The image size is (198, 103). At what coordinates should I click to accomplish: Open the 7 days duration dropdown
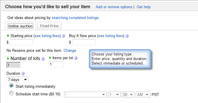coord(18,80)
